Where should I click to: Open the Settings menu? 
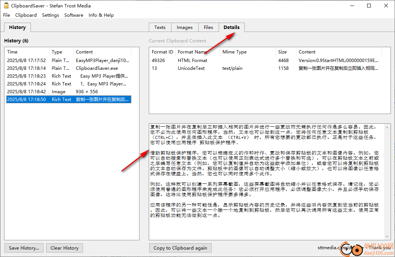coord(50,15)
